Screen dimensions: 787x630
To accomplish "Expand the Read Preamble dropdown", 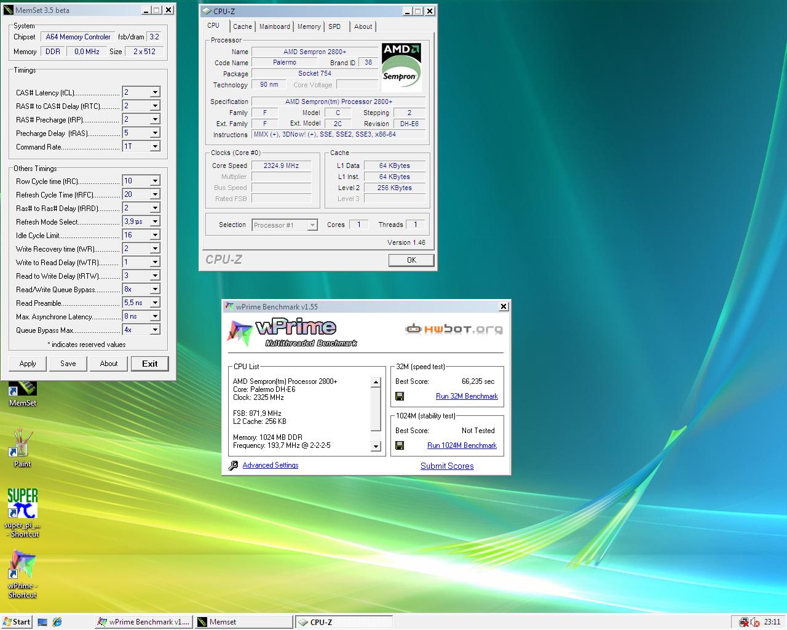I will pos(155,303).
